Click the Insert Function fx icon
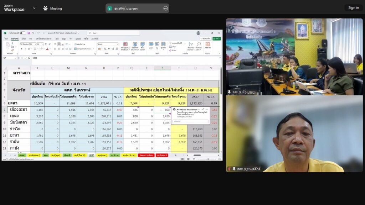This screenshot has width=365, height=205. pyautogui.click(x=29, y=58)
